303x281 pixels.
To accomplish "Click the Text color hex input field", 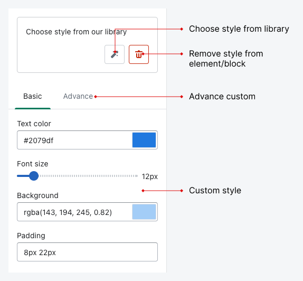I will [x=74, y=140].
